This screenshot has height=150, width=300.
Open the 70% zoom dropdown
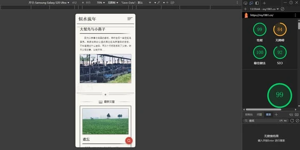pos(101,2)
